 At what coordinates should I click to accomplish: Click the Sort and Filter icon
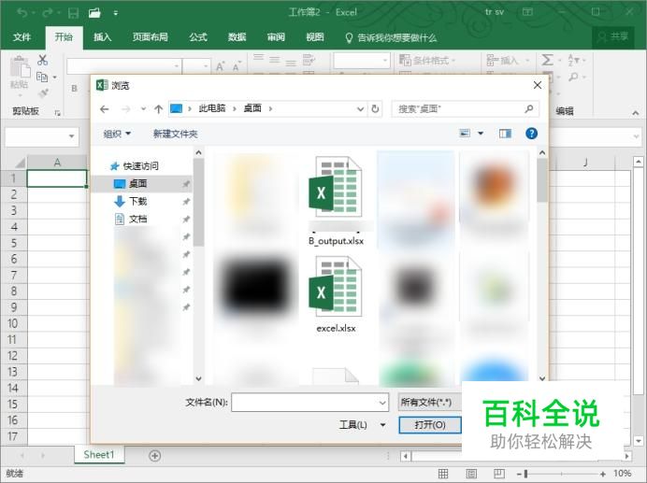click(574, 60)
